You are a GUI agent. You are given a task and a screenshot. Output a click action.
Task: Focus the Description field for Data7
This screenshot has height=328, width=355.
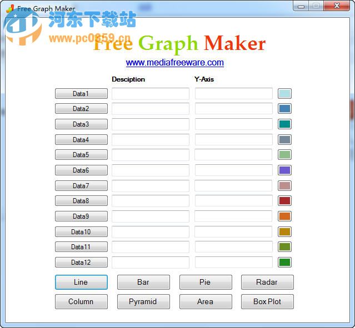(x=151, y=186)
